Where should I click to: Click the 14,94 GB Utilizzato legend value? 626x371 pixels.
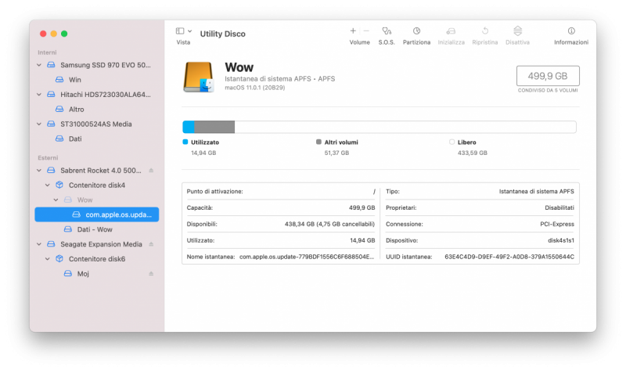coord(203,153)
